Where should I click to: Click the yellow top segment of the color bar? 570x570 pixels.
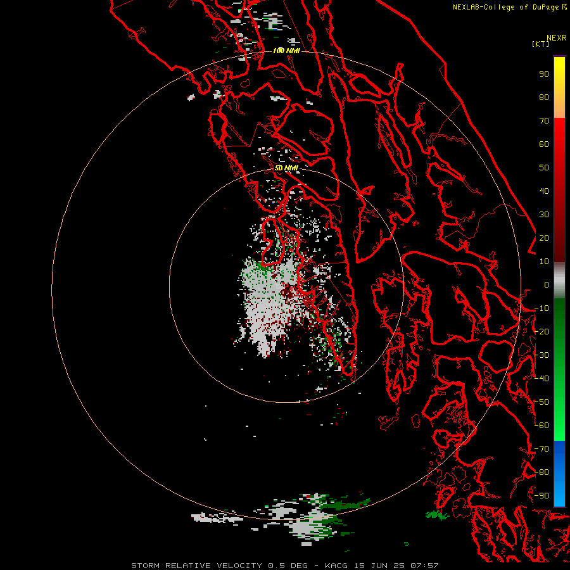[x=559, y=87]
